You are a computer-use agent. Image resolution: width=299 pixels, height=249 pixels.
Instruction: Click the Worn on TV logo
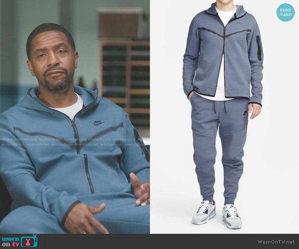[20, 241]
